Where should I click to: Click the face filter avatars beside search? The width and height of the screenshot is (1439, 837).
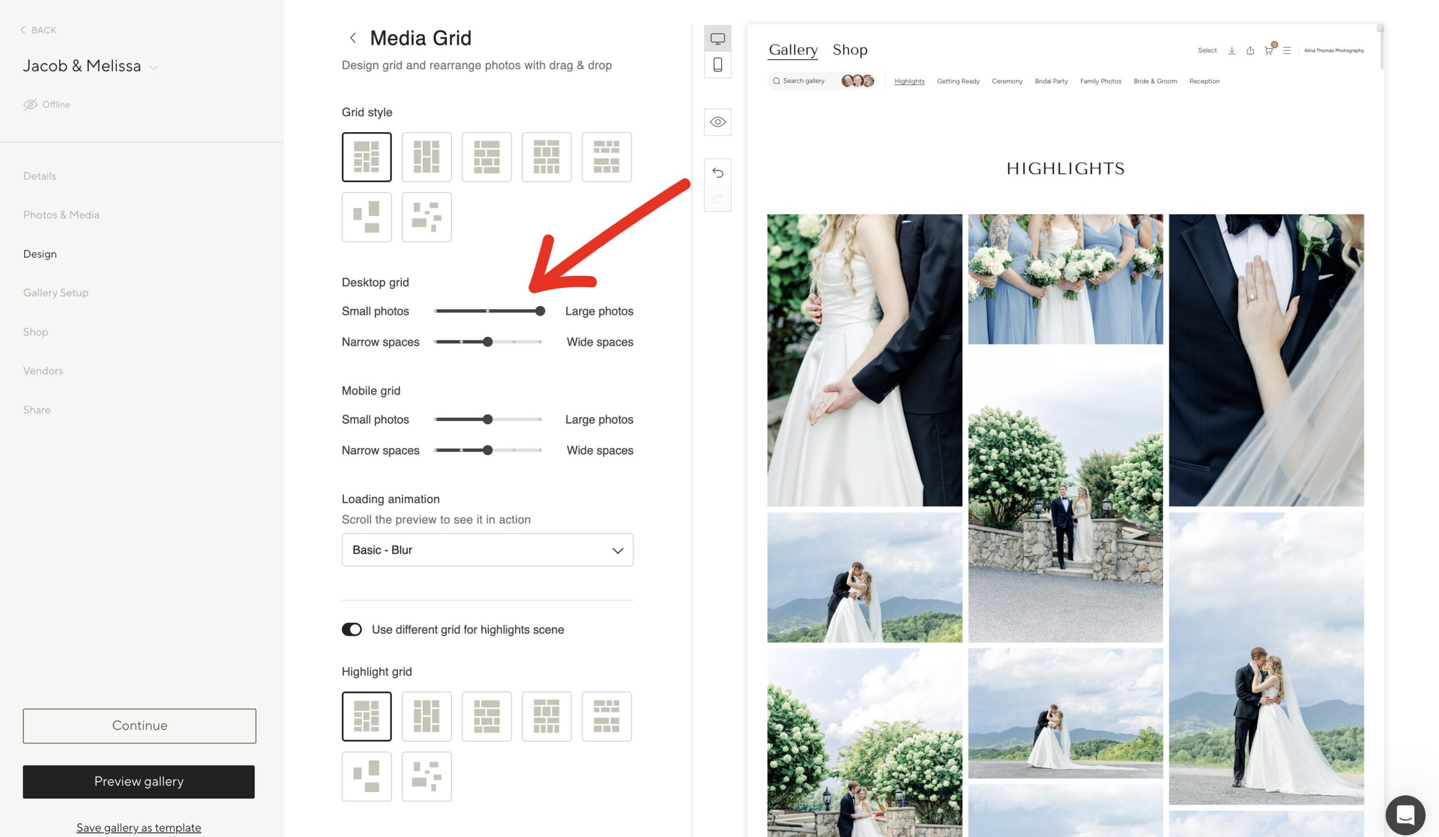coord(858,81)
